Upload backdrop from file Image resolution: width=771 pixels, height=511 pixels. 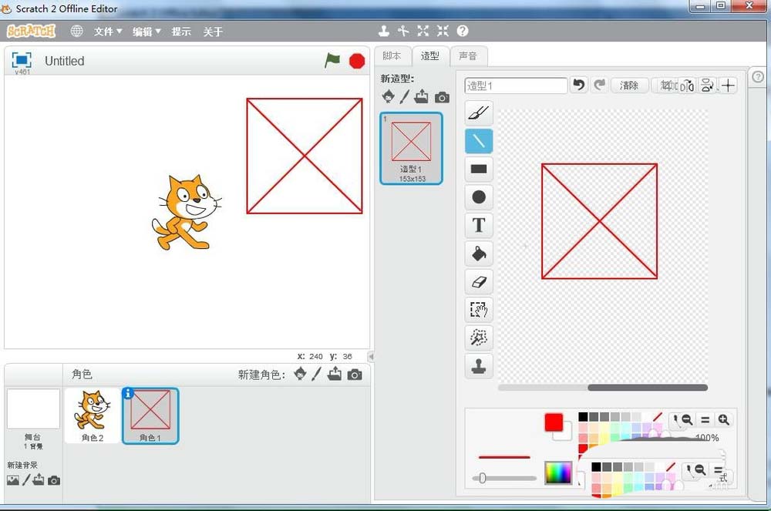coord(39,479)
